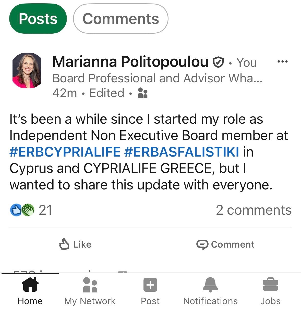Tap the thumbs-up Like icon
301x333 pixels.
[64, 244]
